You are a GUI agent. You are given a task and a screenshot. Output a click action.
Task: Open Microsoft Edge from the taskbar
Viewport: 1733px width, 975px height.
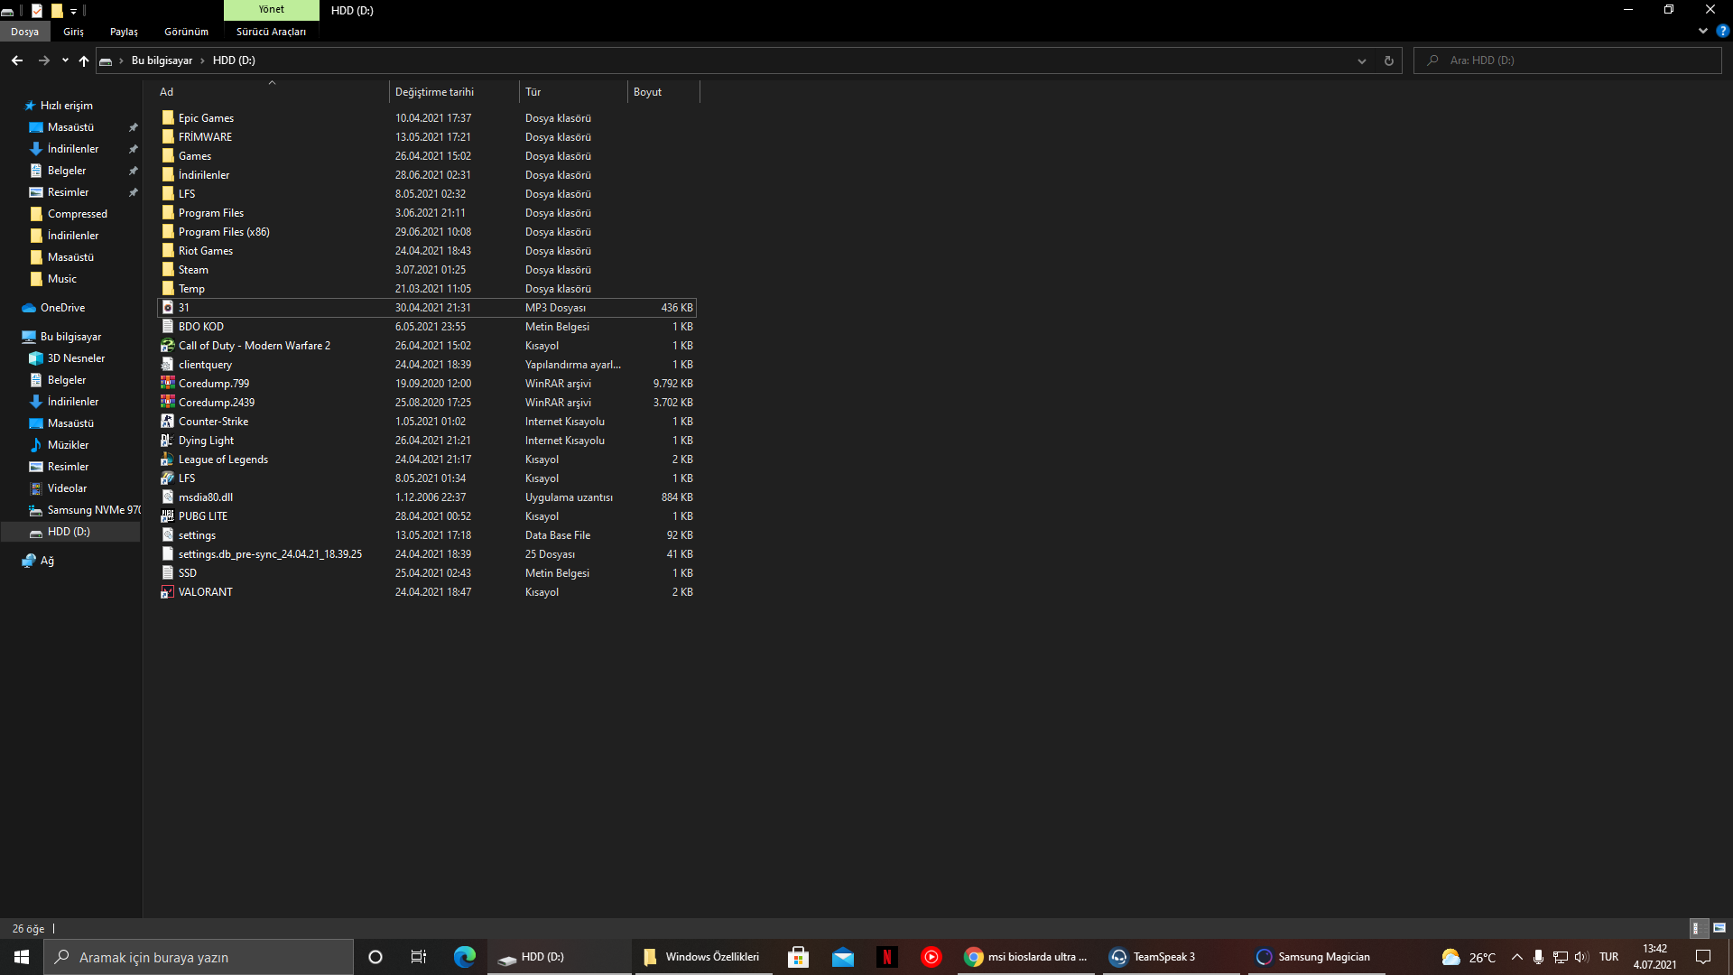click(465, 957)
